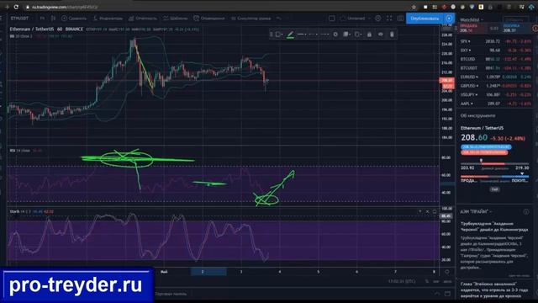
Task: Open the Financials menu in the top toolbar
Action: point(143,19)
